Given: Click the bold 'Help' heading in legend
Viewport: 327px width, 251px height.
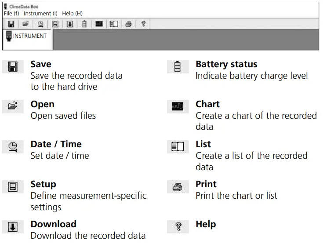Looking at the screenshot, I should click(206, 225).
